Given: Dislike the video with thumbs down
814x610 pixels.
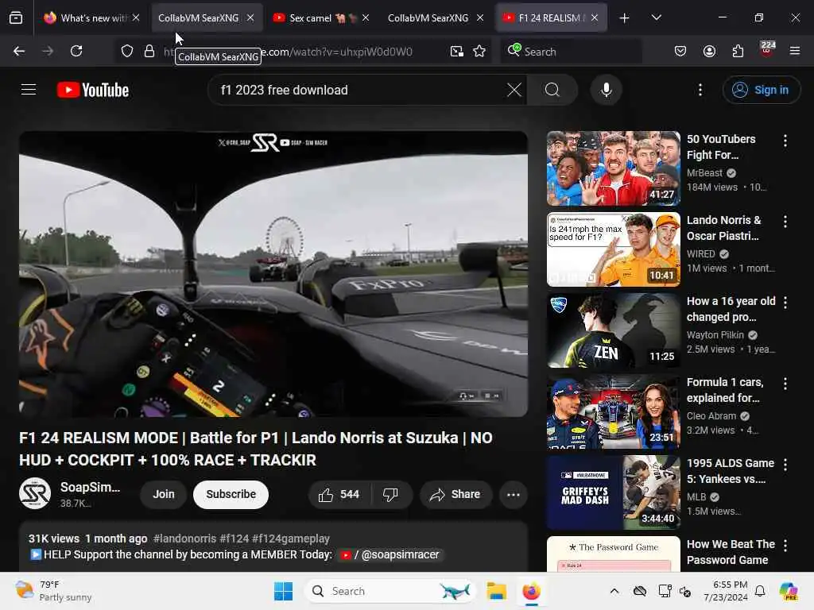Looking at the screenshot, I should coord(390,494).
